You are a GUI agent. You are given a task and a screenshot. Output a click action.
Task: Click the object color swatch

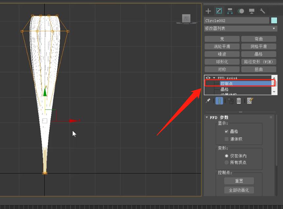[x=274, y=21]
